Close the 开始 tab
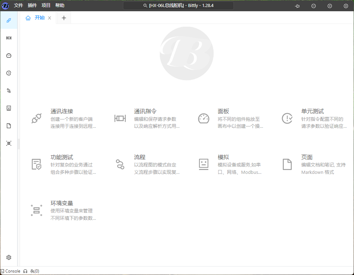The image size is (354, 275). coord(50,18)
